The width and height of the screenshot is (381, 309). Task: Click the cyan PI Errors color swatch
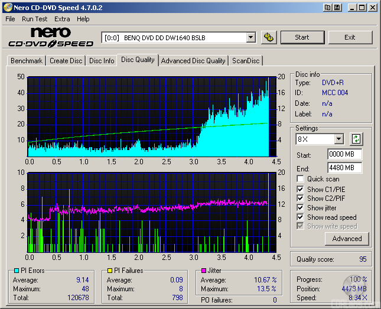pos(16,271)
